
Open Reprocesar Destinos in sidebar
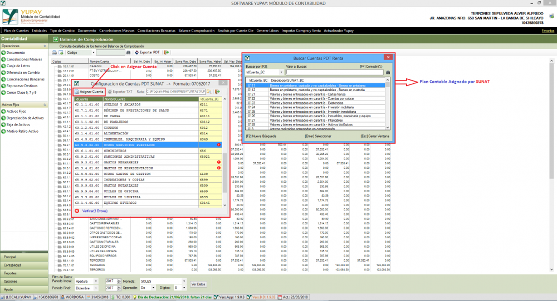22,86
